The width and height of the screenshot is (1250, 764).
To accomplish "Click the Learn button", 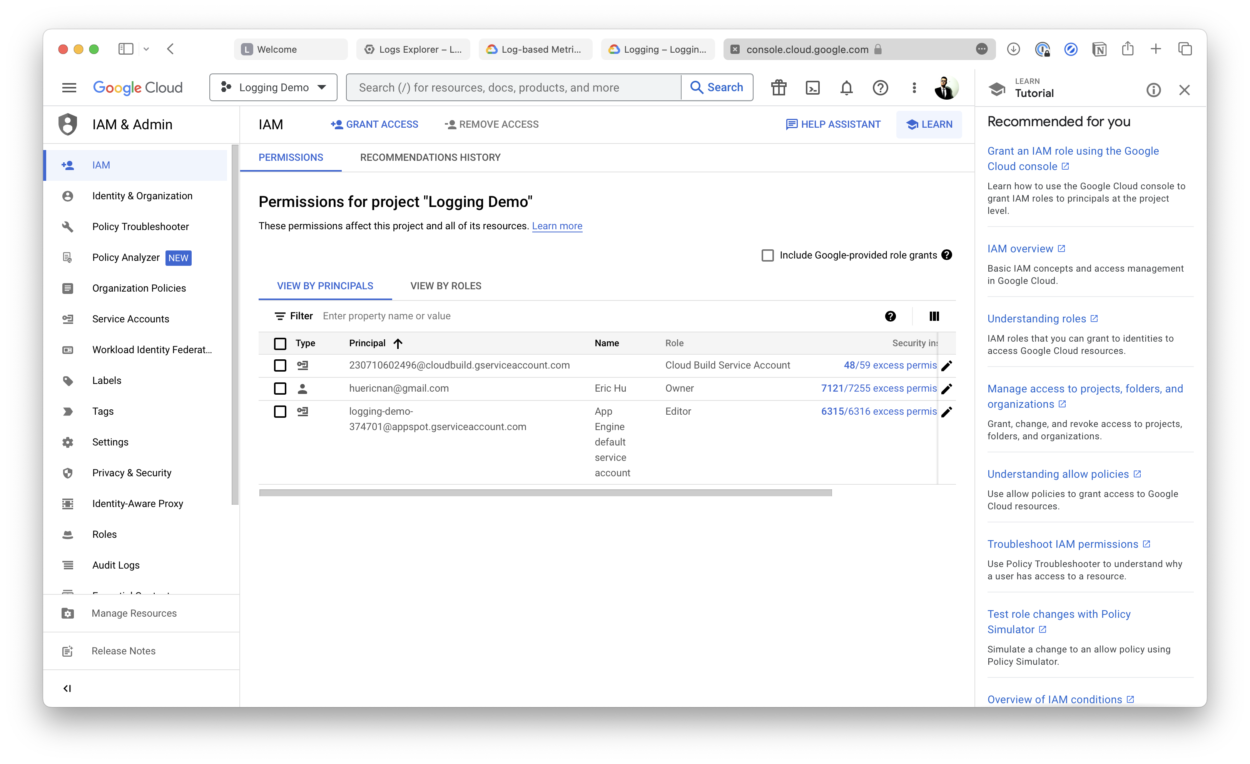I will (x=929, y=124).
